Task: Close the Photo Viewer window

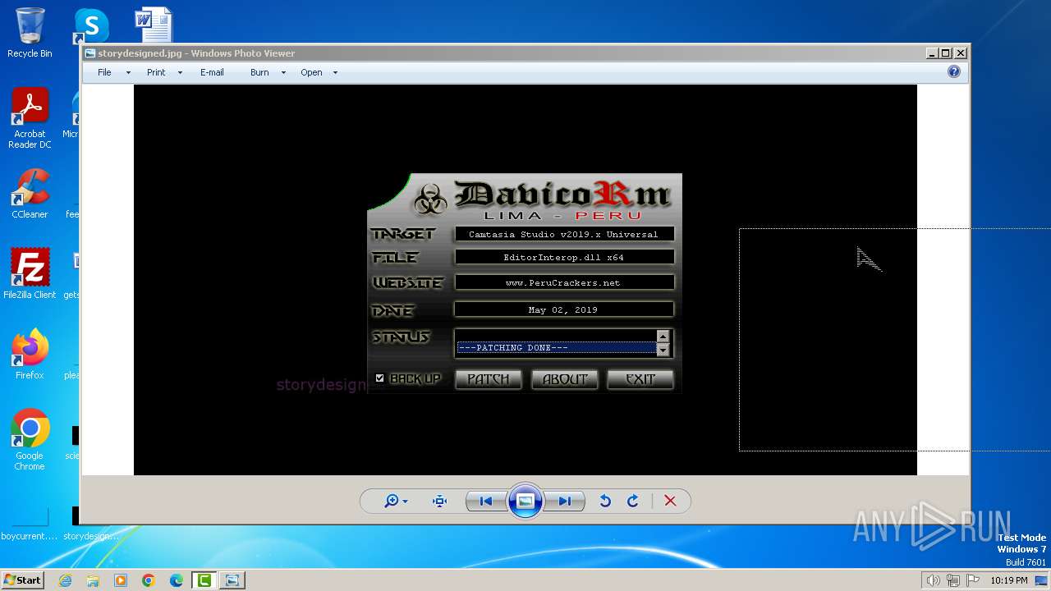Action: (961, 53)
